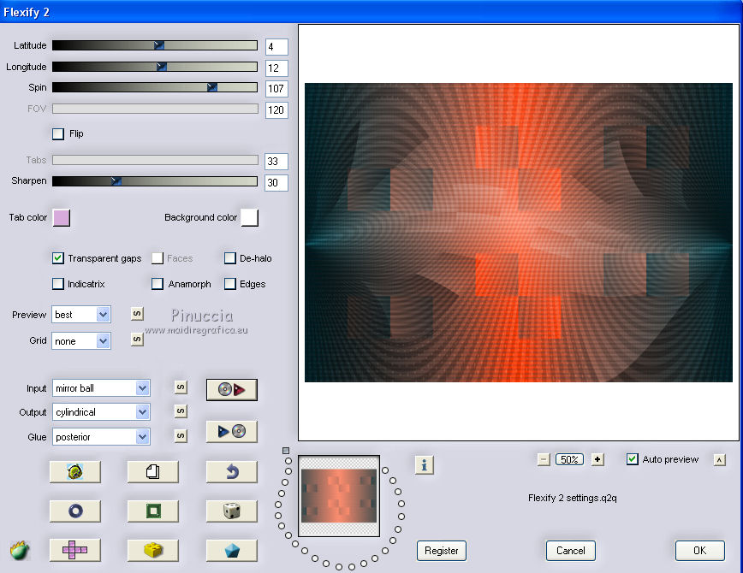This screenshot has width=743, height=573.
Task: Click the green square frame icon button
Action: [152, 511]
